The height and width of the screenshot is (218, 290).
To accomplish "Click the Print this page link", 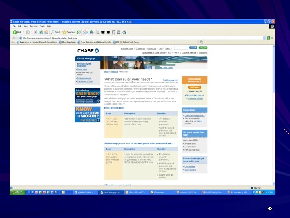I will 169,80.
